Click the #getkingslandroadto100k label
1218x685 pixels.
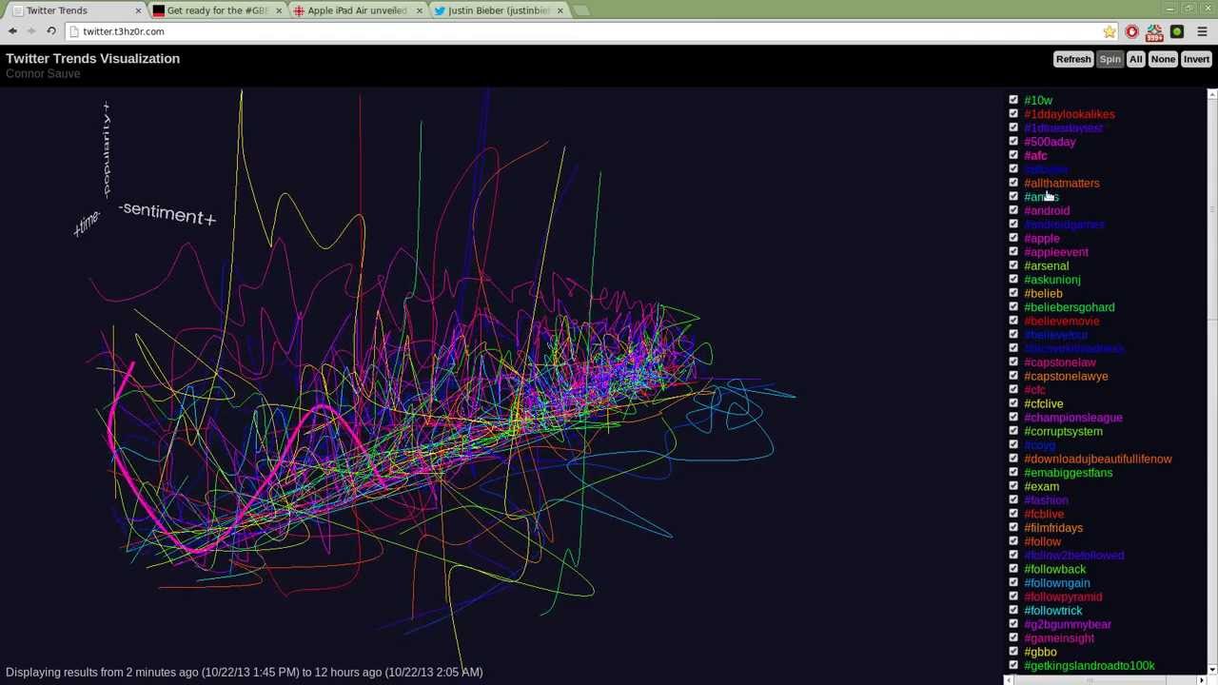[1090, 666]
